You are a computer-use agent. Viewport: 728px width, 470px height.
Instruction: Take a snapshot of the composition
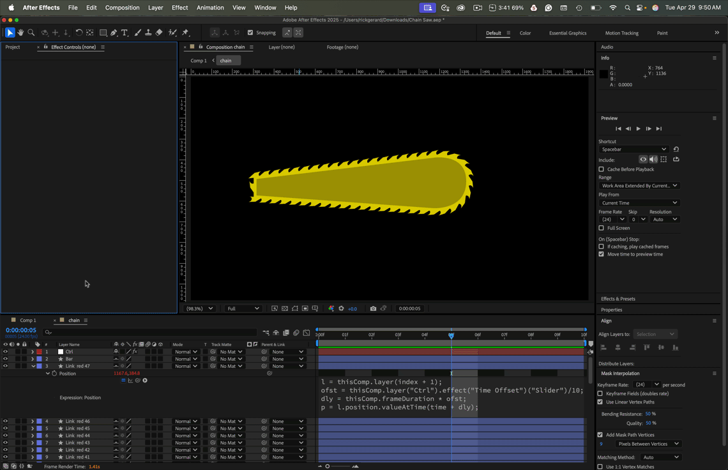(x=373, y=308)
